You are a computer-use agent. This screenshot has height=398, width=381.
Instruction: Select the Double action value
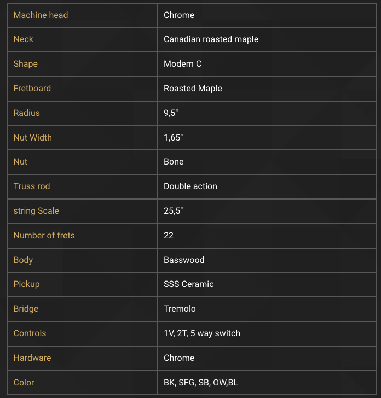190,186
